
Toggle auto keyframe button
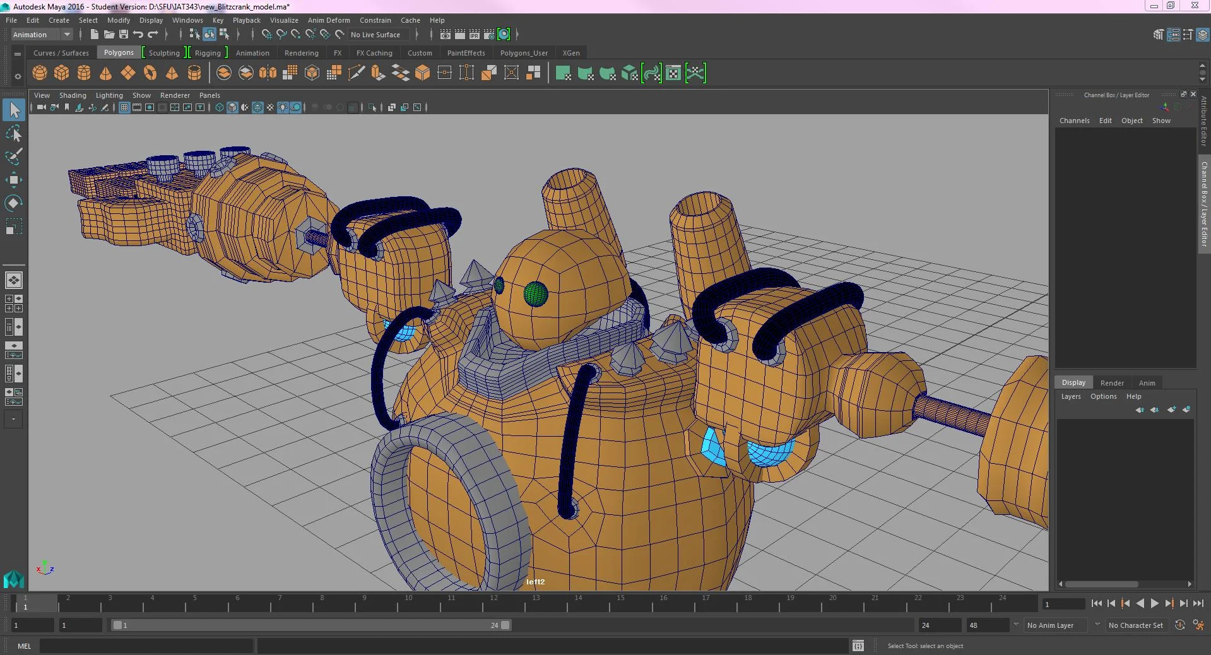tap(1180, 625)
